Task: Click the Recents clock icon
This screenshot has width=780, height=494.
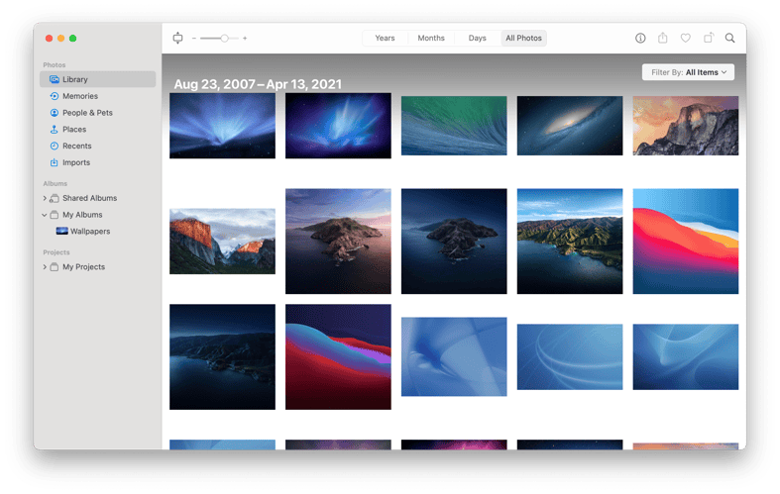Action: click(55, 146)
